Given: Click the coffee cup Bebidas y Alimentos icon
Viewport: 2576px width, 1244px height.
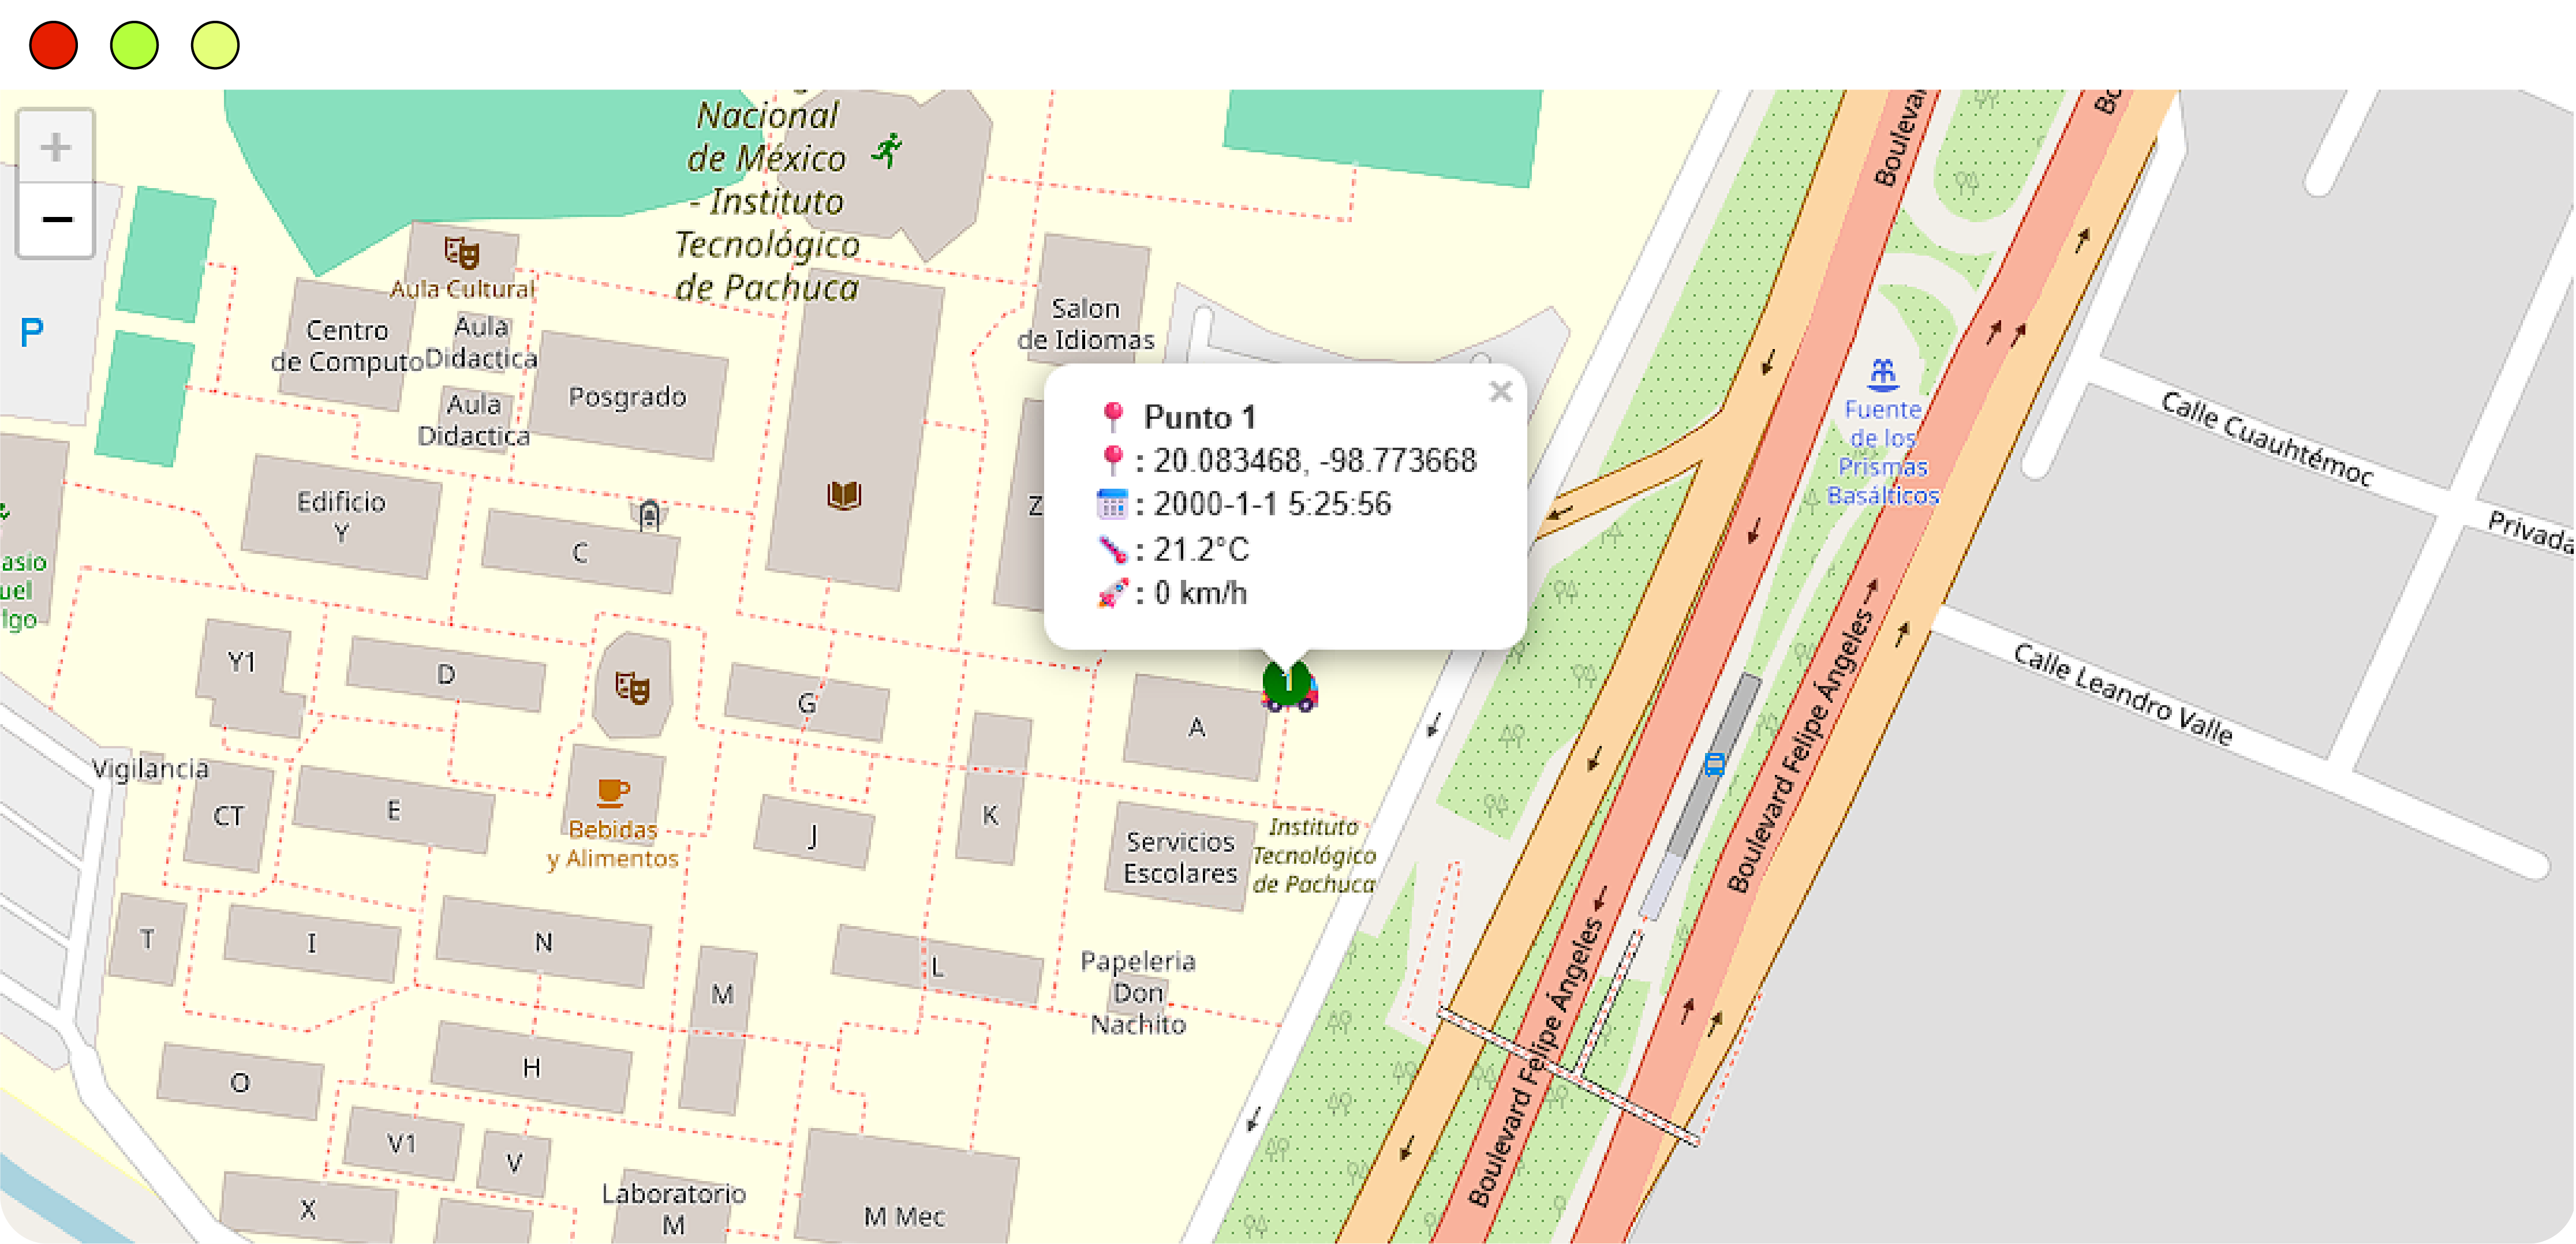Looking at the screenshot, I should (x=612, y=792).
